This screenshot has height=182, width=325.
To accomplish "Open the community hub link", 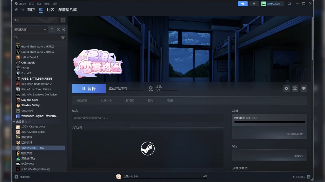I will click(x=107, y=100).
